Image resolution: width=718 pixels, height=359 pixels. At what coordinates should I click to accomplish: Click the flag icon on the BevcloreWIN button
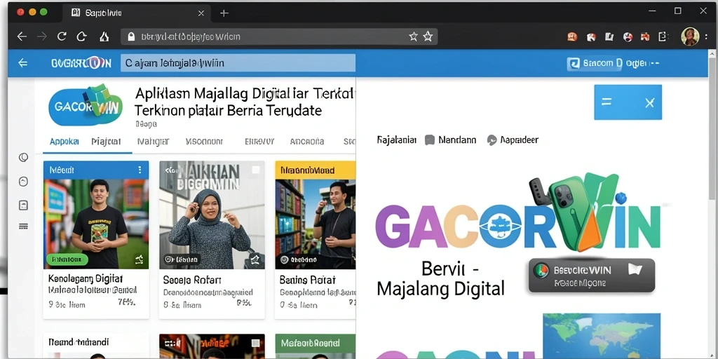635,269
